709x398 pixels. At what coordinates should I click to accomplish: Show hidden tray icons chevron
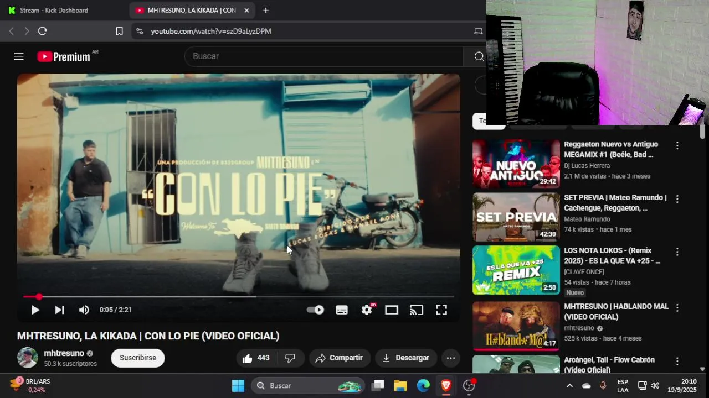(569, 386)
